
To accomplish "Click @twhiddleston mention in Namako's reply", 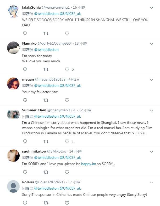I will [x=46, y=50].
